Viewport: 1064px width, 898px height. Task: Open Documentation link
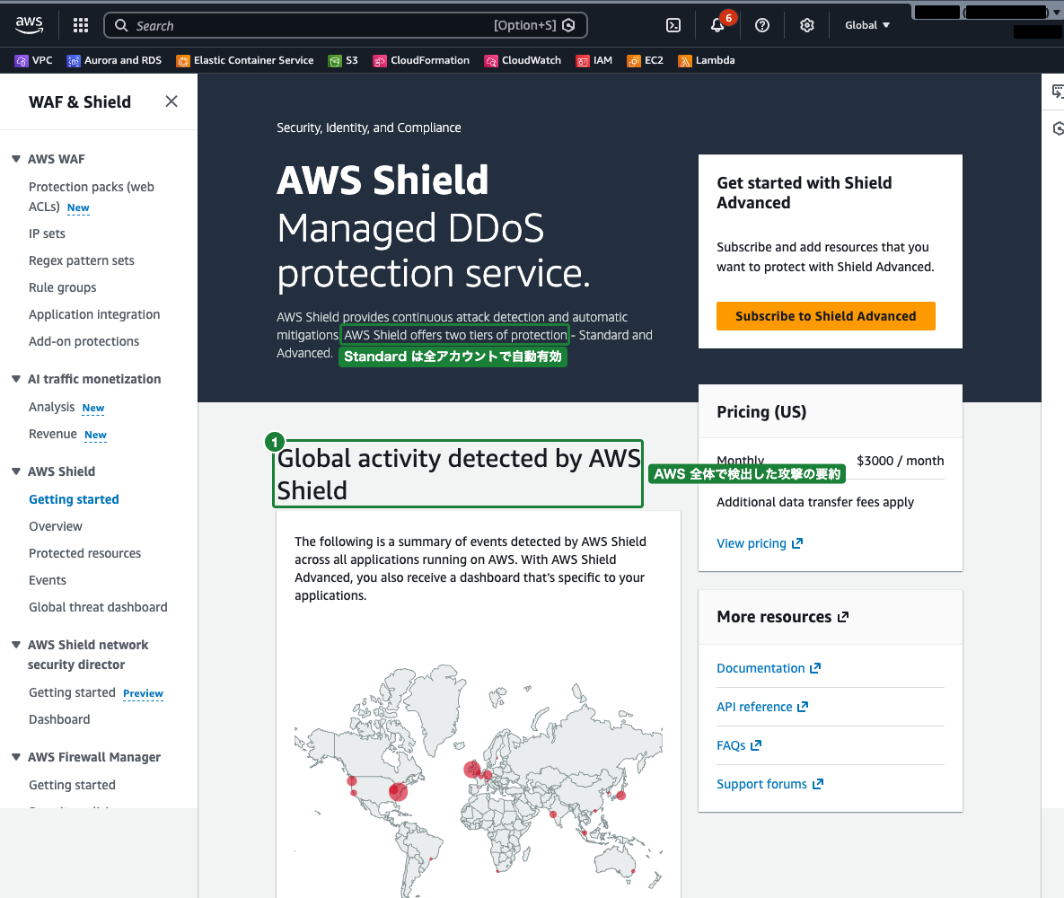(769, 669)
